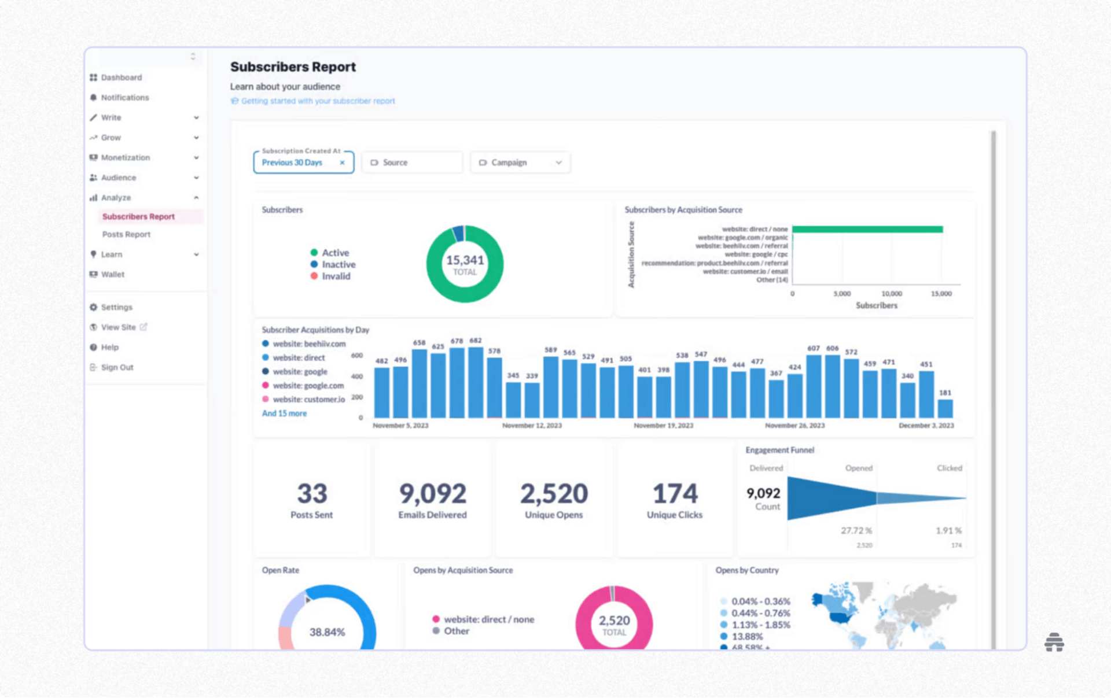This screenshot has height=698, width=1111.
Task: Open the getting started guide link
Action: [318, 101]
